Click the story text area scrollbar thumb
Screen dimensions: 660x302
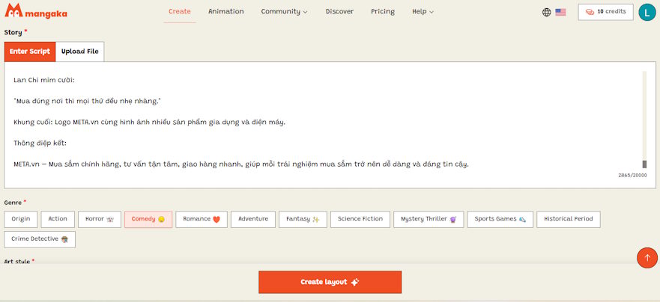point(644,164)
